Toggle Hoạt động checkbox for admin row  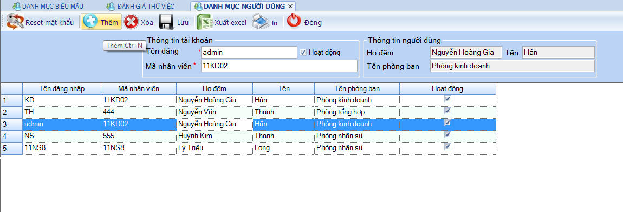tap(448, 123)
